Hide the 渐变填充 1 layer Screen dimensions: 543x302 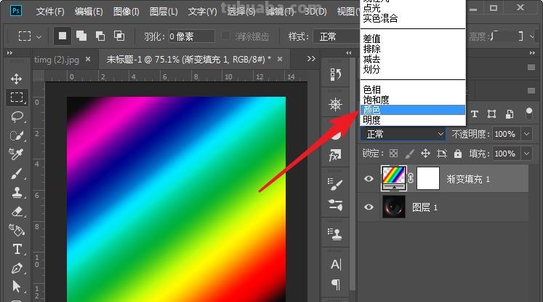[x=369, y=178]
